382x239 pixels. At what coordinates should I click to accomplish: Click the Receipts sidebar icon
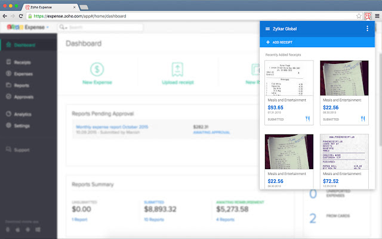coord(8,62)
